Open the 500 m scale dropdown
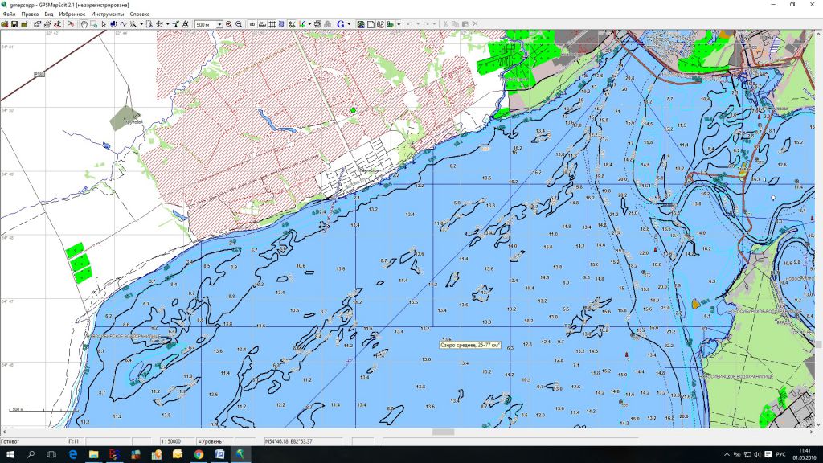Screen dimensions: 823x463 click(x=219, y=24)
